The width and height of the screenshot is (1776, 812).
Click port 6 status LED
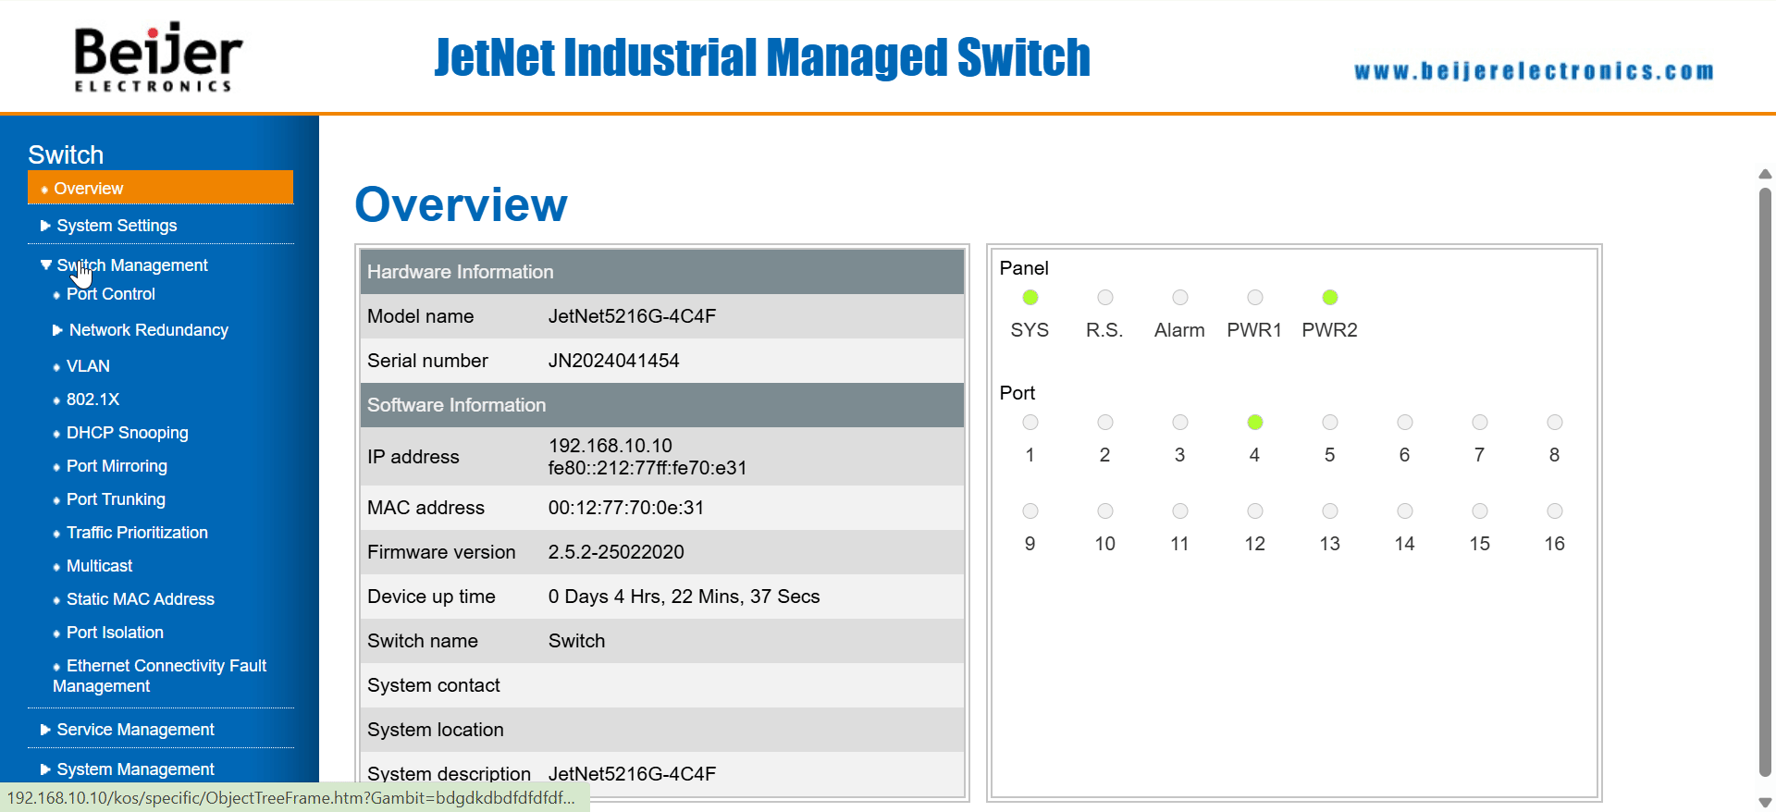point(1404,422)
